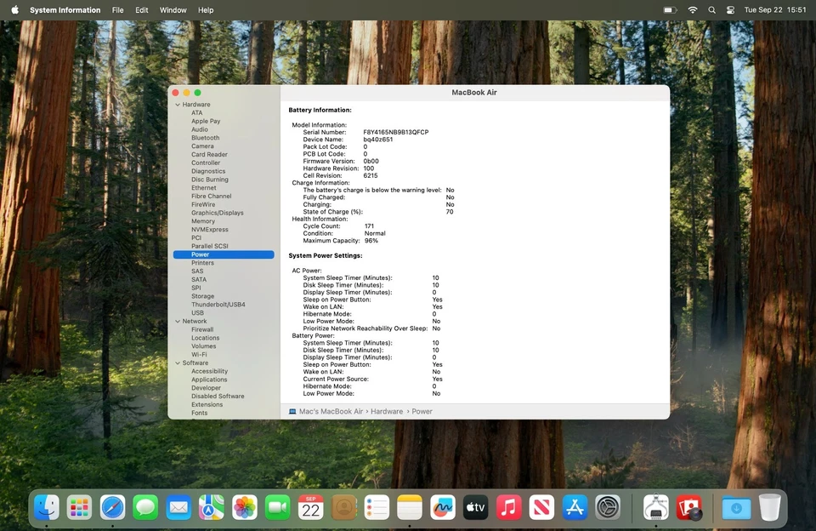Open Control Center
This screenshot has height=531, width=816.
coord(731,10)
